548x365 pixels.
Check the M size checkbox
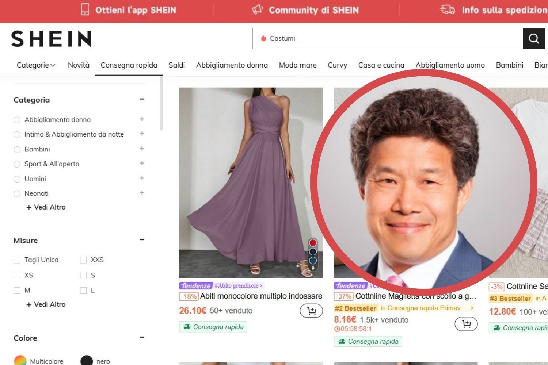pyautogui.click(x=17, y=291)
